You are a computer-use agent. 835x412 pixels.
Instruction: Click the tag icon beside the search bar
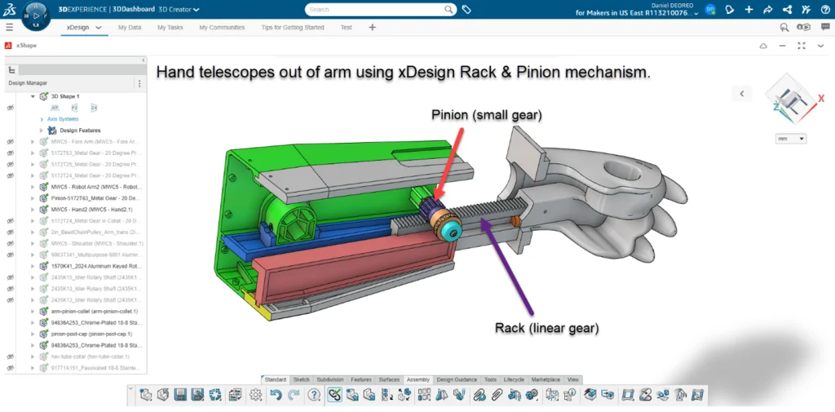(x=466, y=10)
